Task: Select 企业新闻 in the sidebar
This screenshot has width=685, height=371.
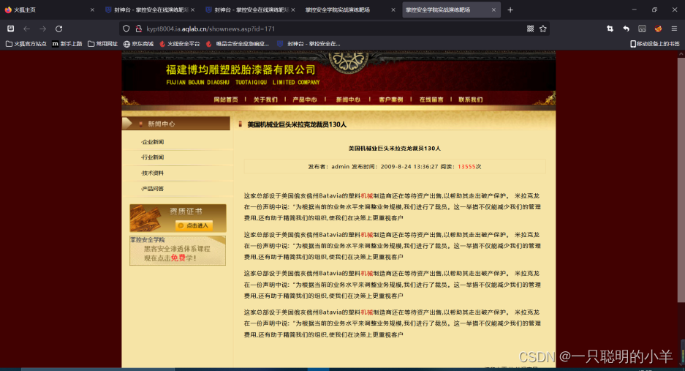Action: (153, 142)
